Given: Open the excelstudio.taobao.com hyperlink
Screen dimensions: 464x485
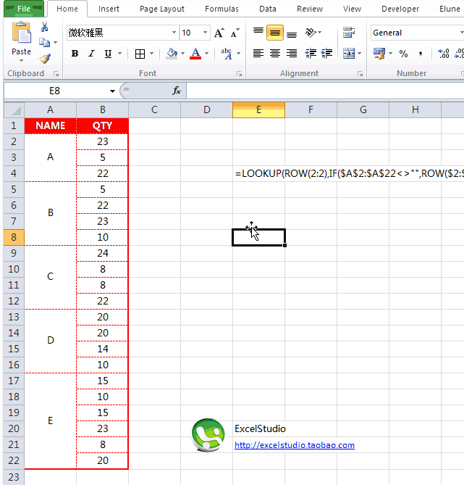Looking at the screenshot, I should (x=294, y=445).
